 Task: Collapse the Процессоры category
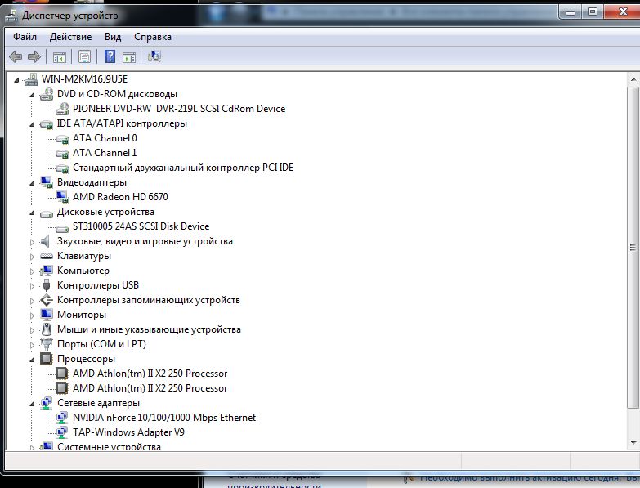(32, 360)
